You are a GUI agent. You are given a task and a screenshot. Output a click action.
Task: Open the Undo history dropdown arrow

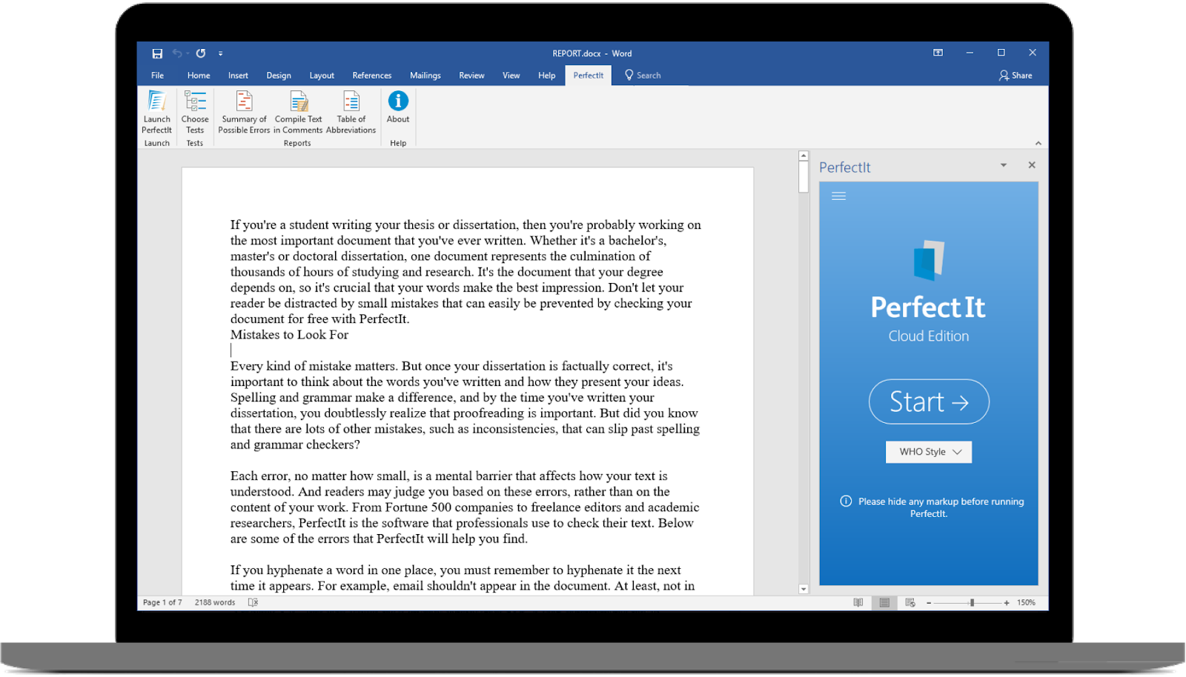[188, 53]
